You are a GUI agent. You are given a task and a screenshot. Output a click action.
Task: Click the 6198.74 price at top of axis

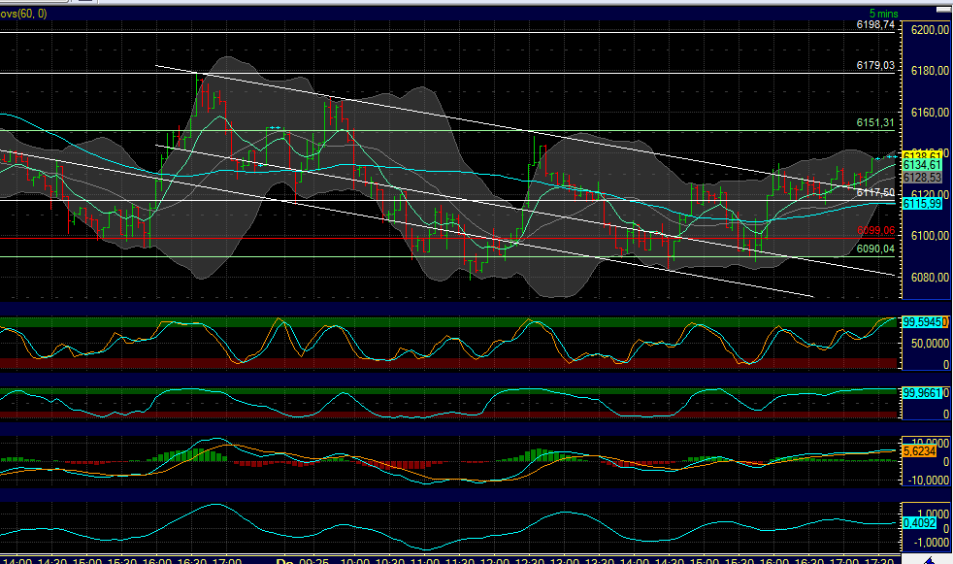pyautogui.click(x=876, y=26)
